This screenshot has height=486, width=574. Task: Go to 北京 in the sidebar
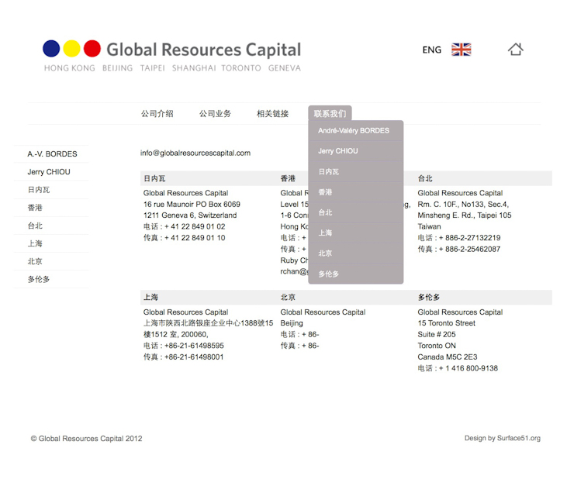(x=35, y=261)
